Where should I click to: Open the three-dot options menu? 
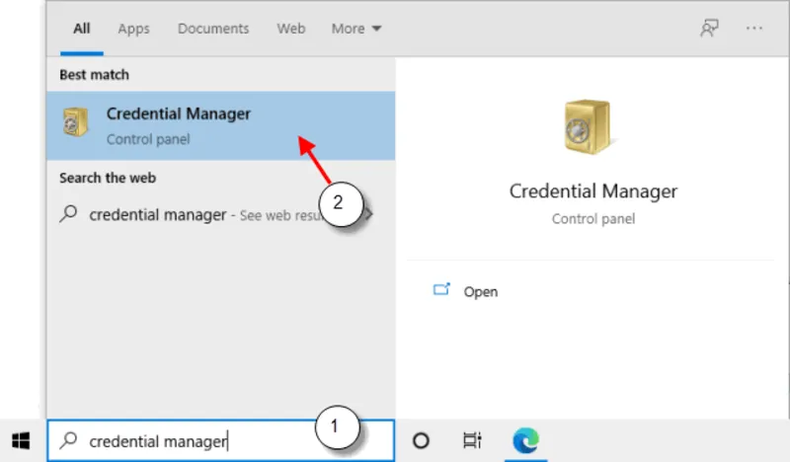754,29
